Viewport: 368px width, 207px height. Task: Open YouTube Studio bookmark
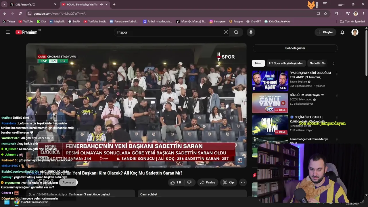pyautogui.click(x=95, y=22)
